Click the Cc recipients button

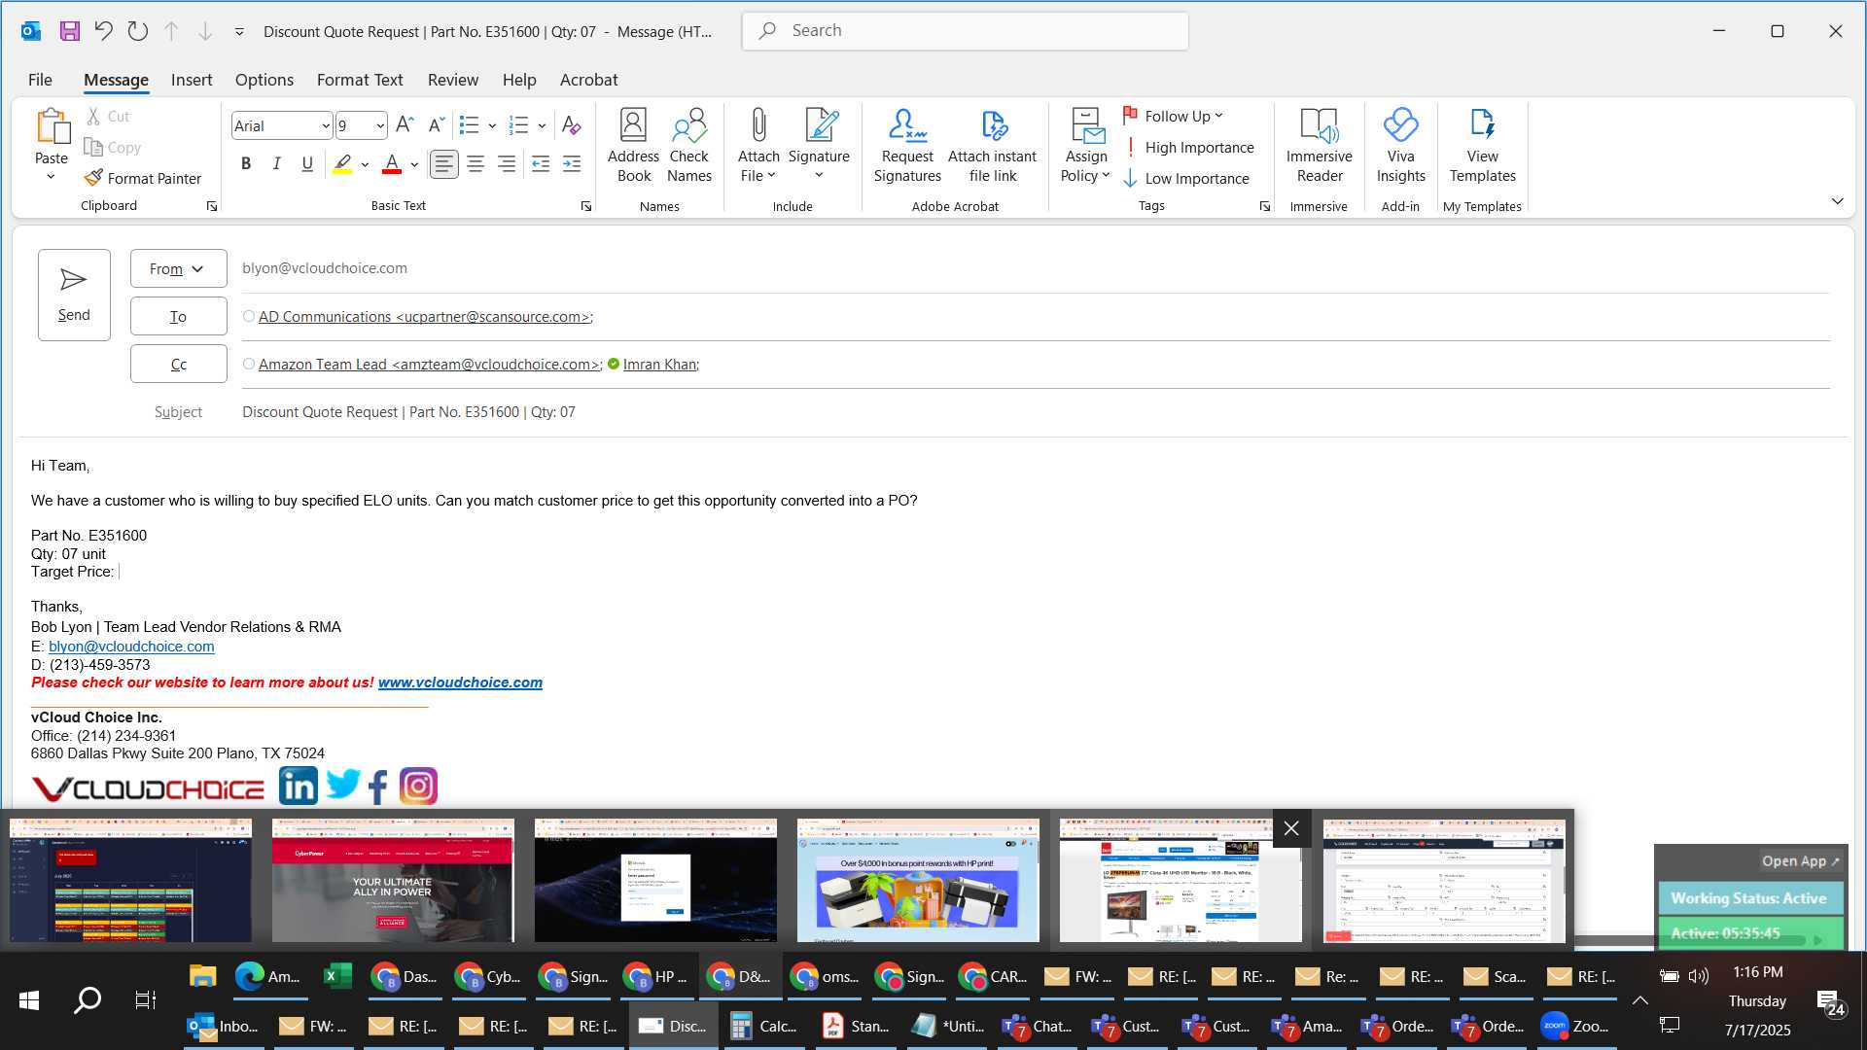(x=179, y=364)
